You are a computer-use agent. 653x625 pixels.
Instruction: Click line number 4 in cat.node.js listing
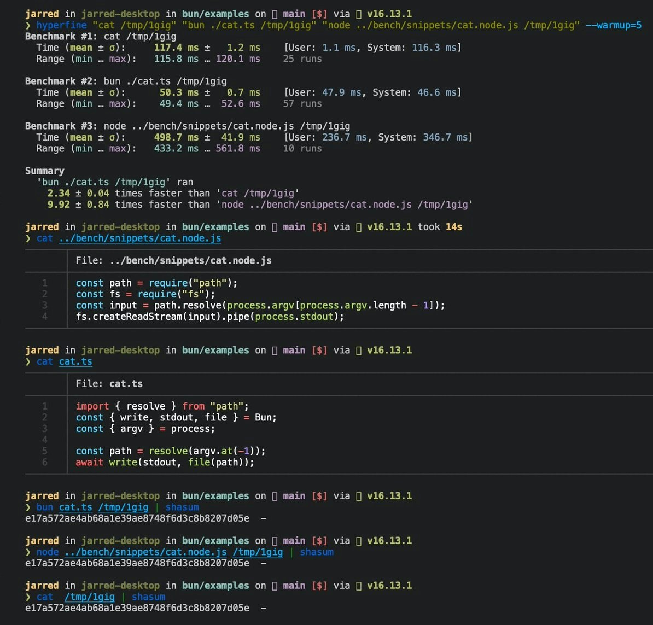pyautogui.click(x=44, y=317)
